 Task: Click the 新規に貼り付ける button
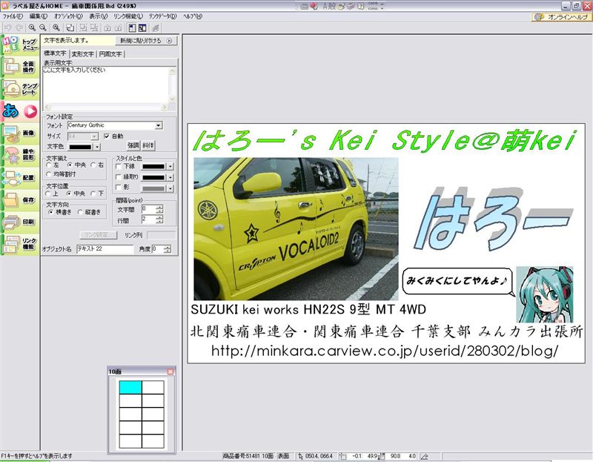[x=146, y=41]
